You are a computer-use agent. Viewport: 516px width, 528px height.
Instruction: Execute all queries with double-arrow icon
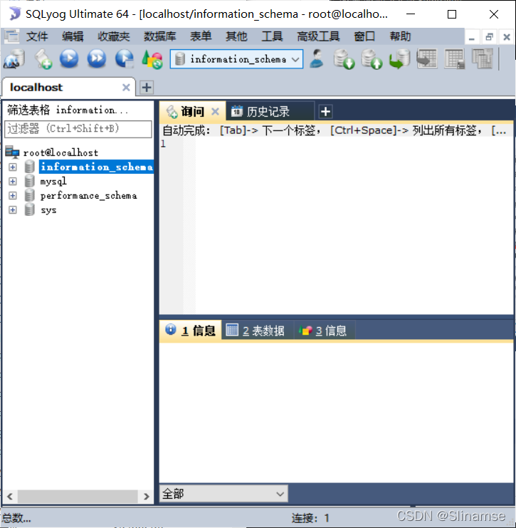coord(97,58)
